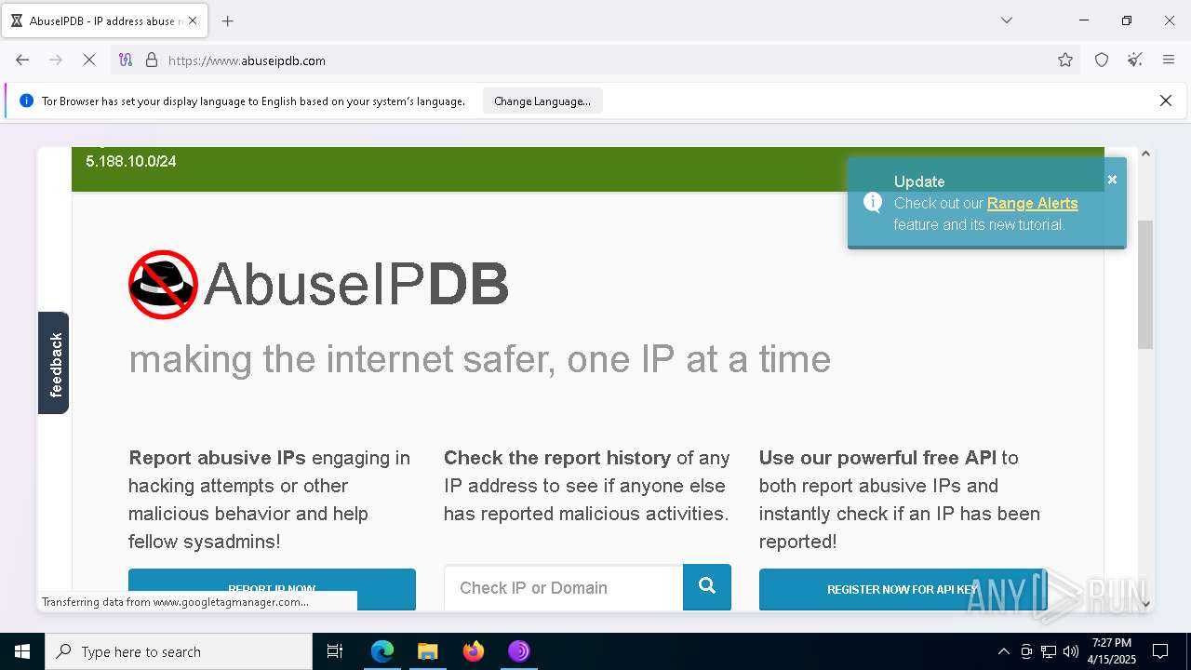Click the volume speaker tray icon

(1071, 651)
